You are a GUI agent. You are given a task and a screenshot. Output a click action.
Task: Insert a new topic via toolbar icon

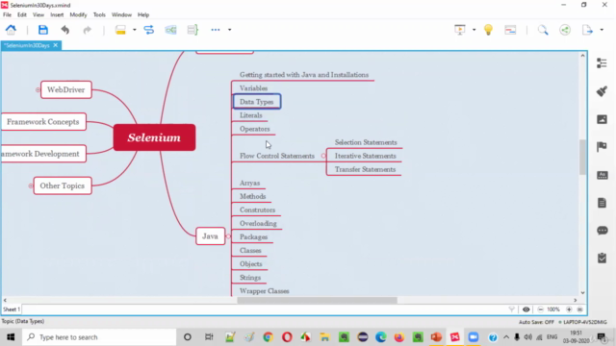point(120,30)
